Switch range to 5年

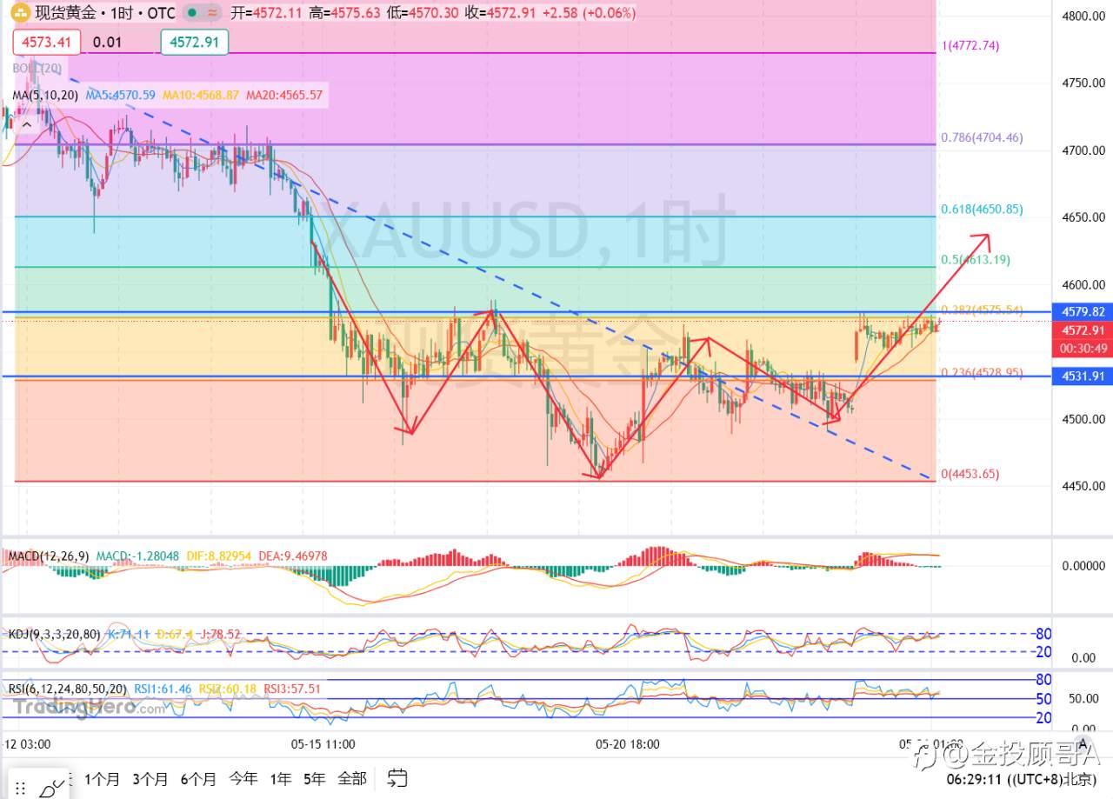click(315, 778)
